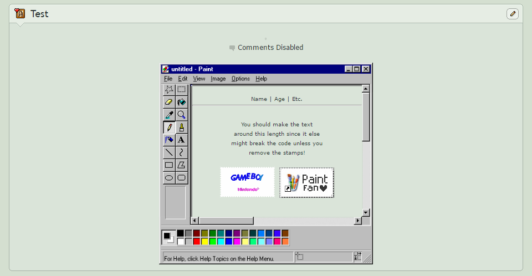
Task: Click the "untitled - Paint" title bar text
Action: click(x=192, y=69)
